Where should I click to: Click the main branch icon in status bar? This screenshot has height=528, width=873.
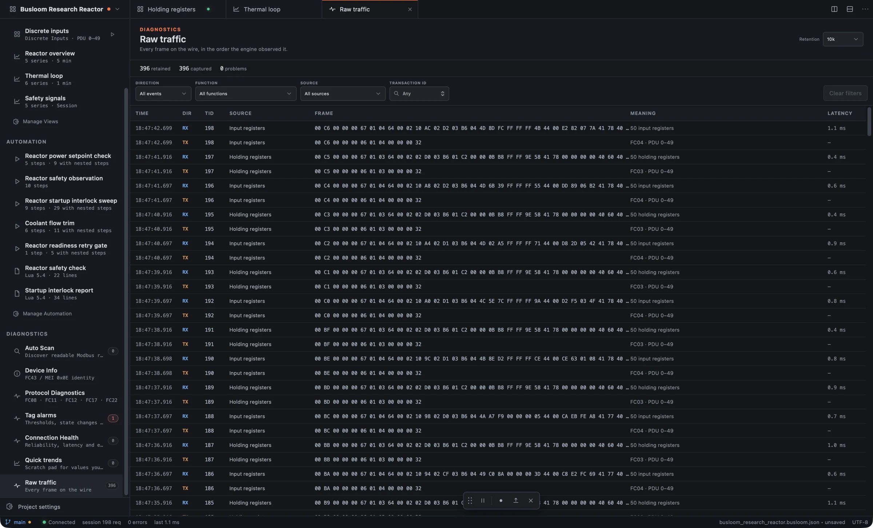[x=8, y=522]
